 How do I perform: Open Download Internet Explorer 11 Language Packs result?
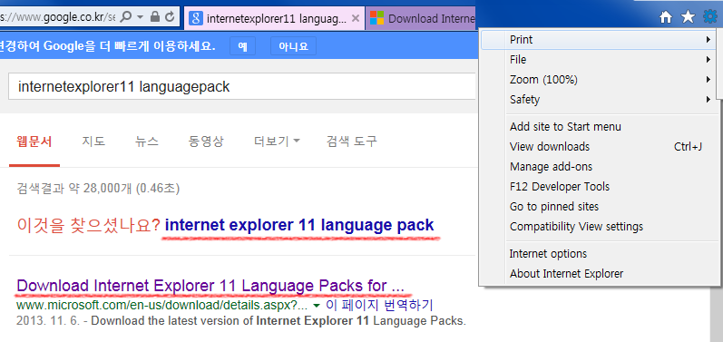pos(210,287)
